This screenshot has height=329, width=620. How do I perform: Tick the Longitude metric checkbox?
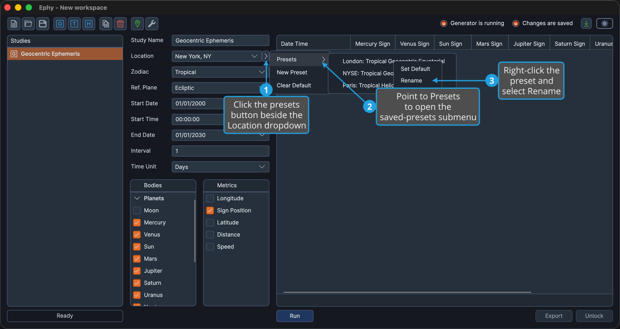pos(210,198)
